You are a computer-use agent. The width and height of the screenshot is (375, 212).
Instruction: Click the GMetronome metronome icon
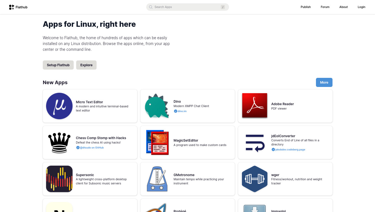click(x=157, y=179)
